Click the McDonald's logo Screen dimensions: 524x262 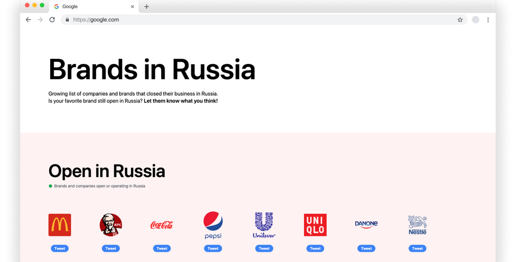point(59,225)
